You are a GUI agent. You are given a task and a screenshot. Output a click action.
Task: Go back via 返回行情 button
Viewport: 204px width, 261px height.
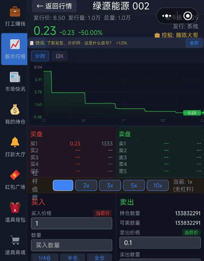(54, 6)
